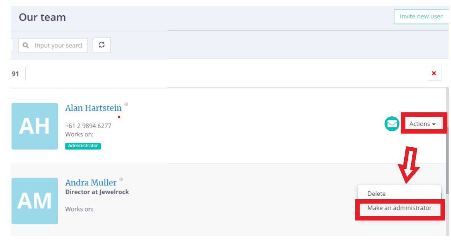This screenshot has width=451, height=241.
Task: Click status dot beside Alan Hartstein's name
Action: [126, 104]
